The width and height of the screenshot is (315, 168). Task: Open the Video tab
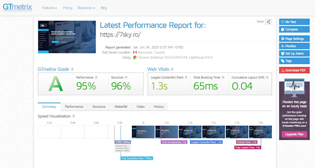tap(140, 106)
